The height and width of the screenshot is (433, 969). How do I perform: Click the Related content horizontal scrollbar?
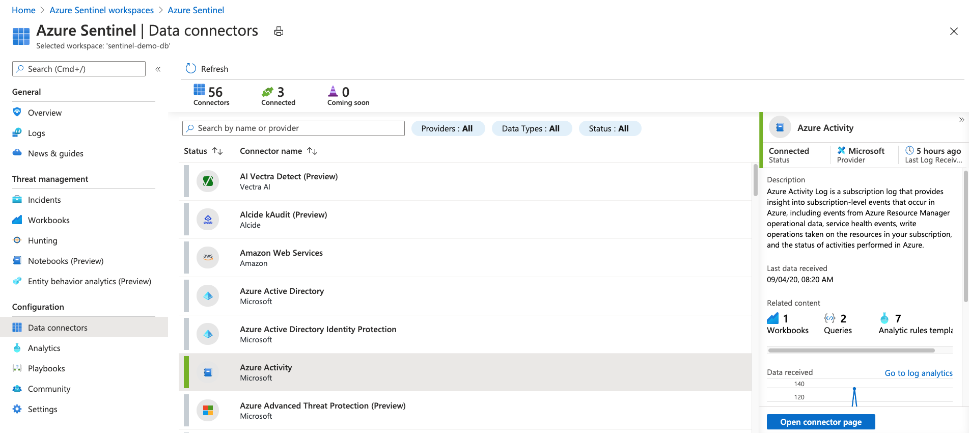coord(851,350)
